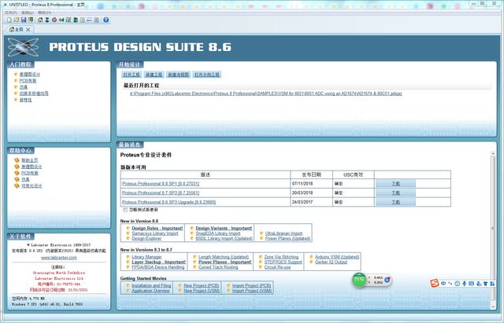This screenshot has height=323, width=504.
Task: Open the red PCB Layout toolbar icon
Action: pos(54,20)
